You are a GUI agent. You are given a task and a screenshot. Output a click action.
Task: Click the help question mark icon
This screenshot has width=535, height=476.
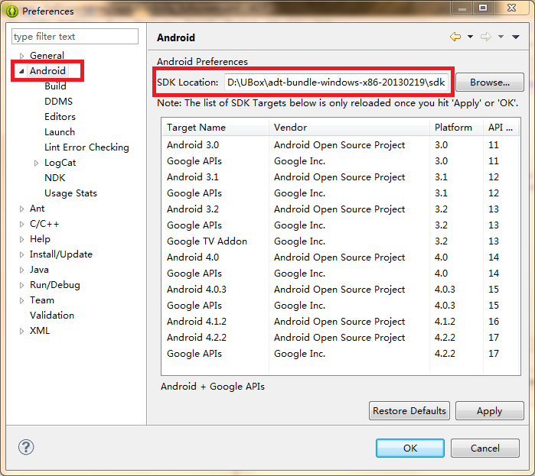26,447
